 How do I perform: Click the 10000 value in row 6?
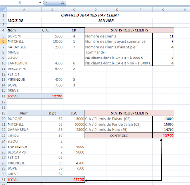tap(57, 41)
